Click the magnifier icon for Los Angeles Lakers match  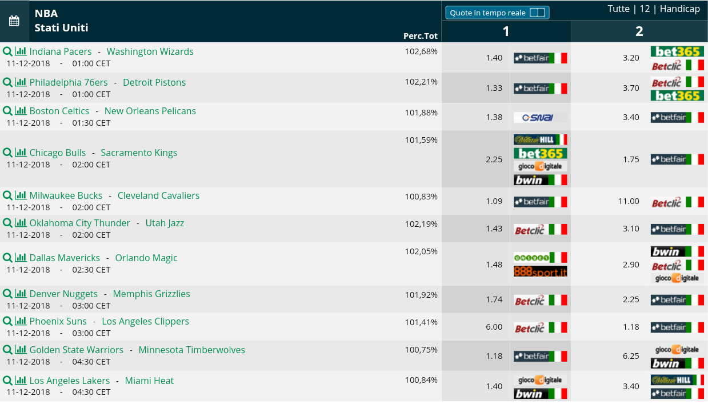pyautogui.click(x=7, y=381)
